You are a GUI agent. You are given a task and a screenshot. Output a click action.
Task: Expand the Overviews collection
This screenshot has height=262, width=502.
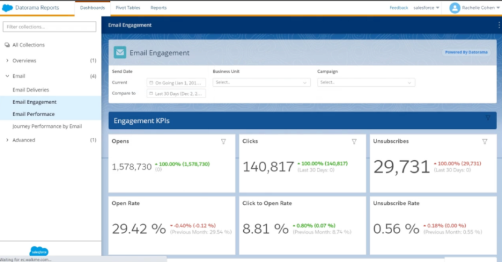7,60
